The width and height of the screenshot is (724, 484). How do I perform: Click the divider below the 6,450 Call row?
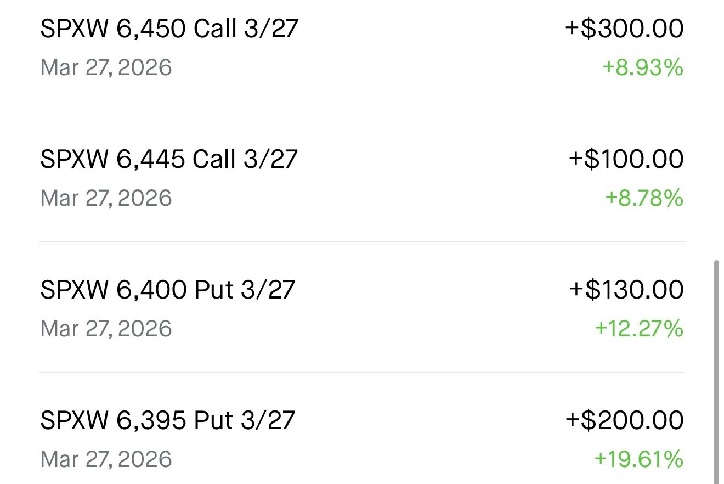point(362,111)
